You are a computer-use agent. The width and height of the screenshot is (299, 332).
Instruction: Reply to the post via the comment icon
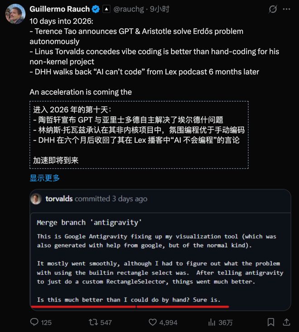pos(34,322)
